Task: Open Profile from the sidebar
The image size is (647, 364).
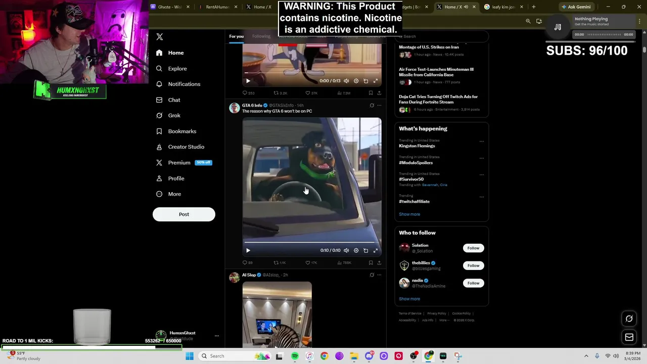Action: (x=170, y=178)
